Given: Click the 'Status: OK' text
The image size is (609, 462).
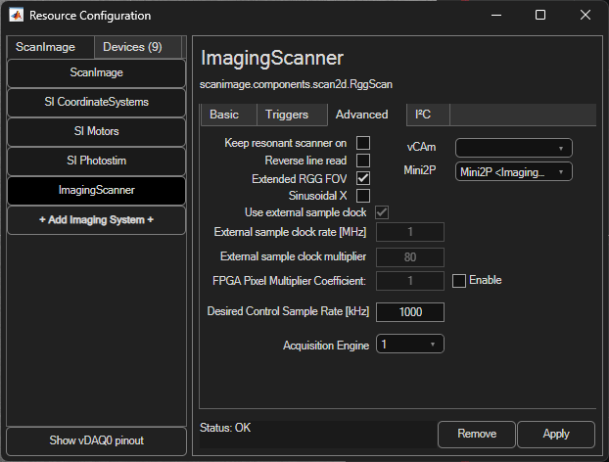Looking at the screenshot, I should pos(225,428).
